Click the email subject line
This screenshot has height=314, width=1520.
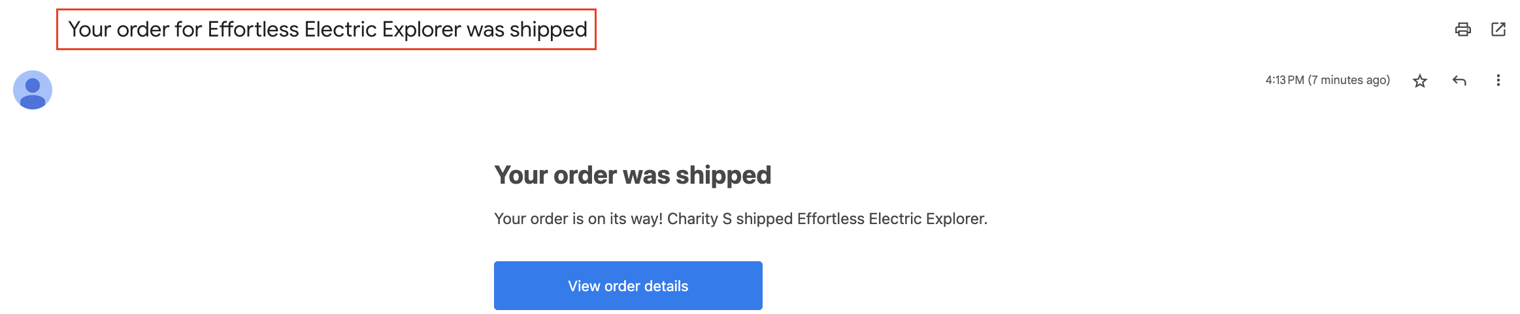coord(327,29)
